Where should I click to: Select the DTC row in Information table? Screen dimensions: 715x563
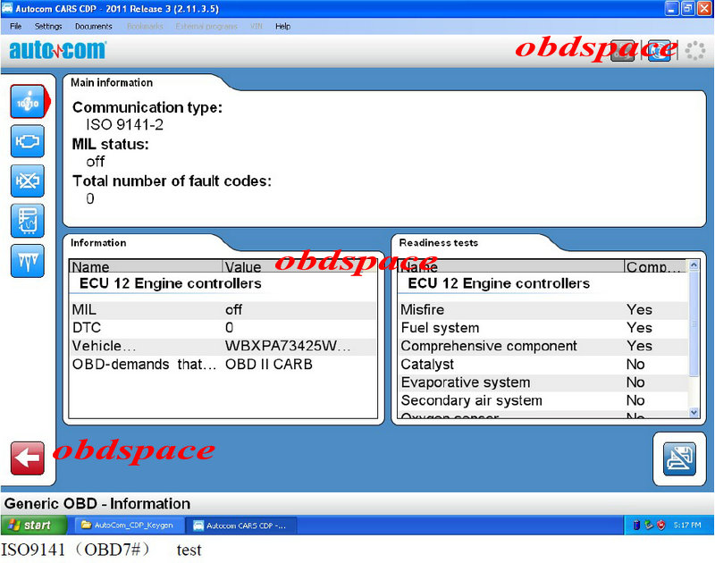[223, 328]
